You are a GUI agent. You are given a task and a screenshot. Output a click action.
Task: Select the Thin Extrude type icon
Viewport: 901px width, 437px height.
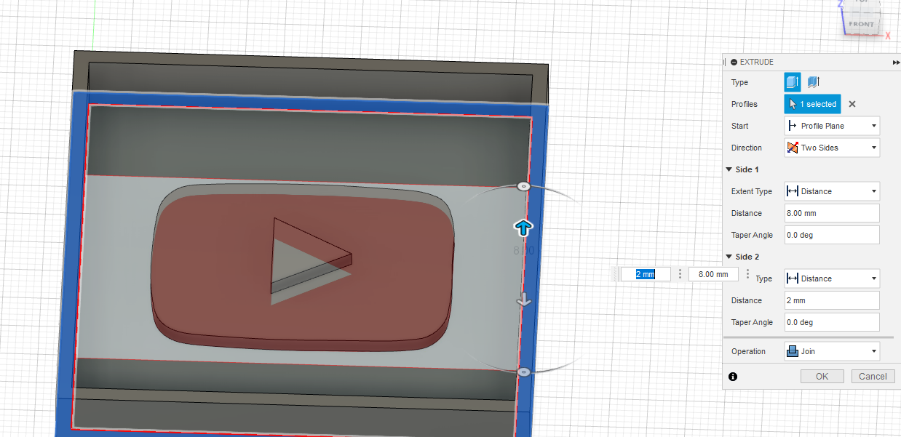click(x=814, y=82)
